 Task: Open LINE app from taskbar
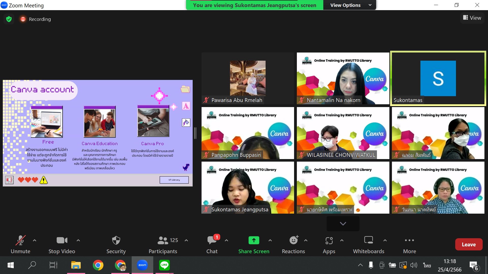click(x=164, y=265)
